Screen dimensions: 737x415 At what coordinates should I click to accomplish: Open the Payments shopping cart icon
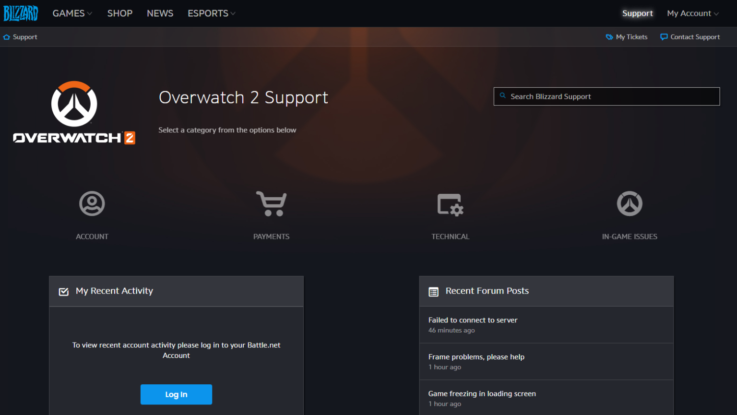[x=271, y=203]
